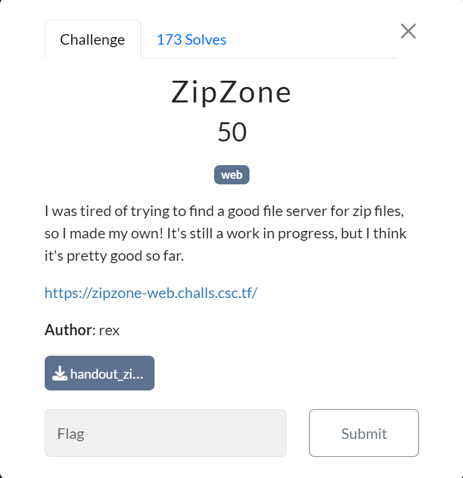The image size is (463, 478).
Task: Select the Challenge tab
Action: 92,40
